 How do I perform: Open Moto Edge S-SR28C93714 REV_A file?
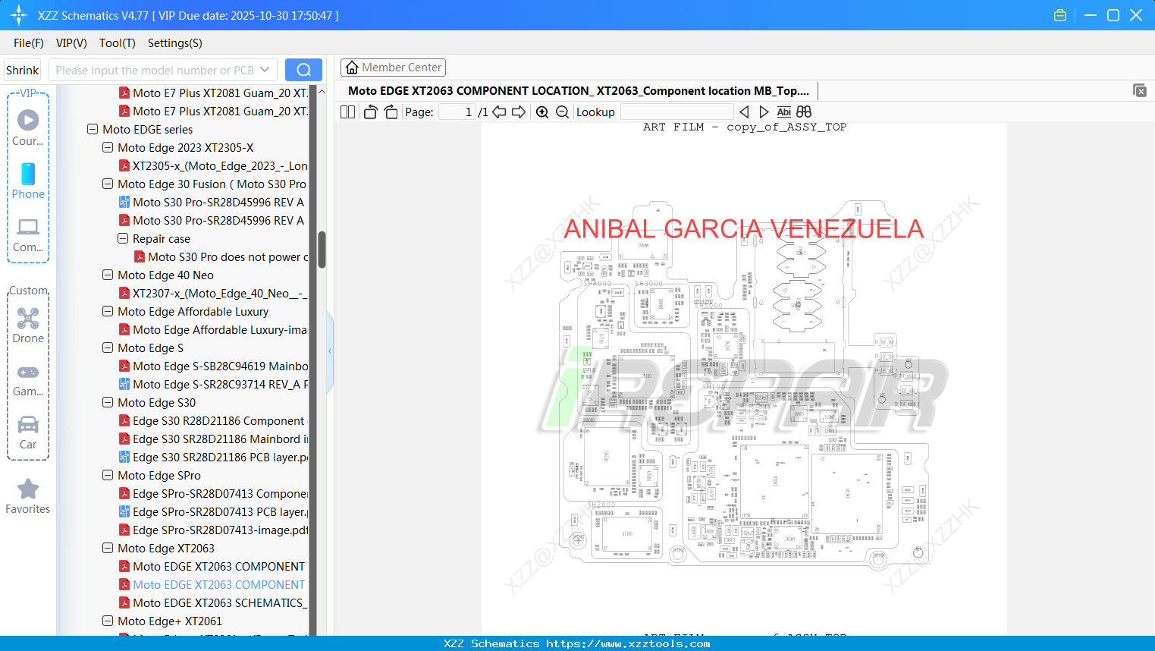213,384
